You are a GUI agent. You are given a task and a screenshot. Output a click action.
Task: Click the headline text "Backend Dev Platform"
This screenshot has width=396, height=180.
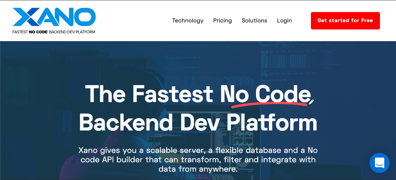(x=198, y=122)
